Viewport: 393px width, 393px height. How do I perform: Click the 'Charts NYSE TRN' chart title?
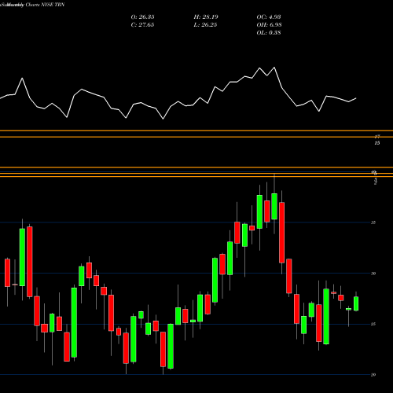(x=45, y=5)
